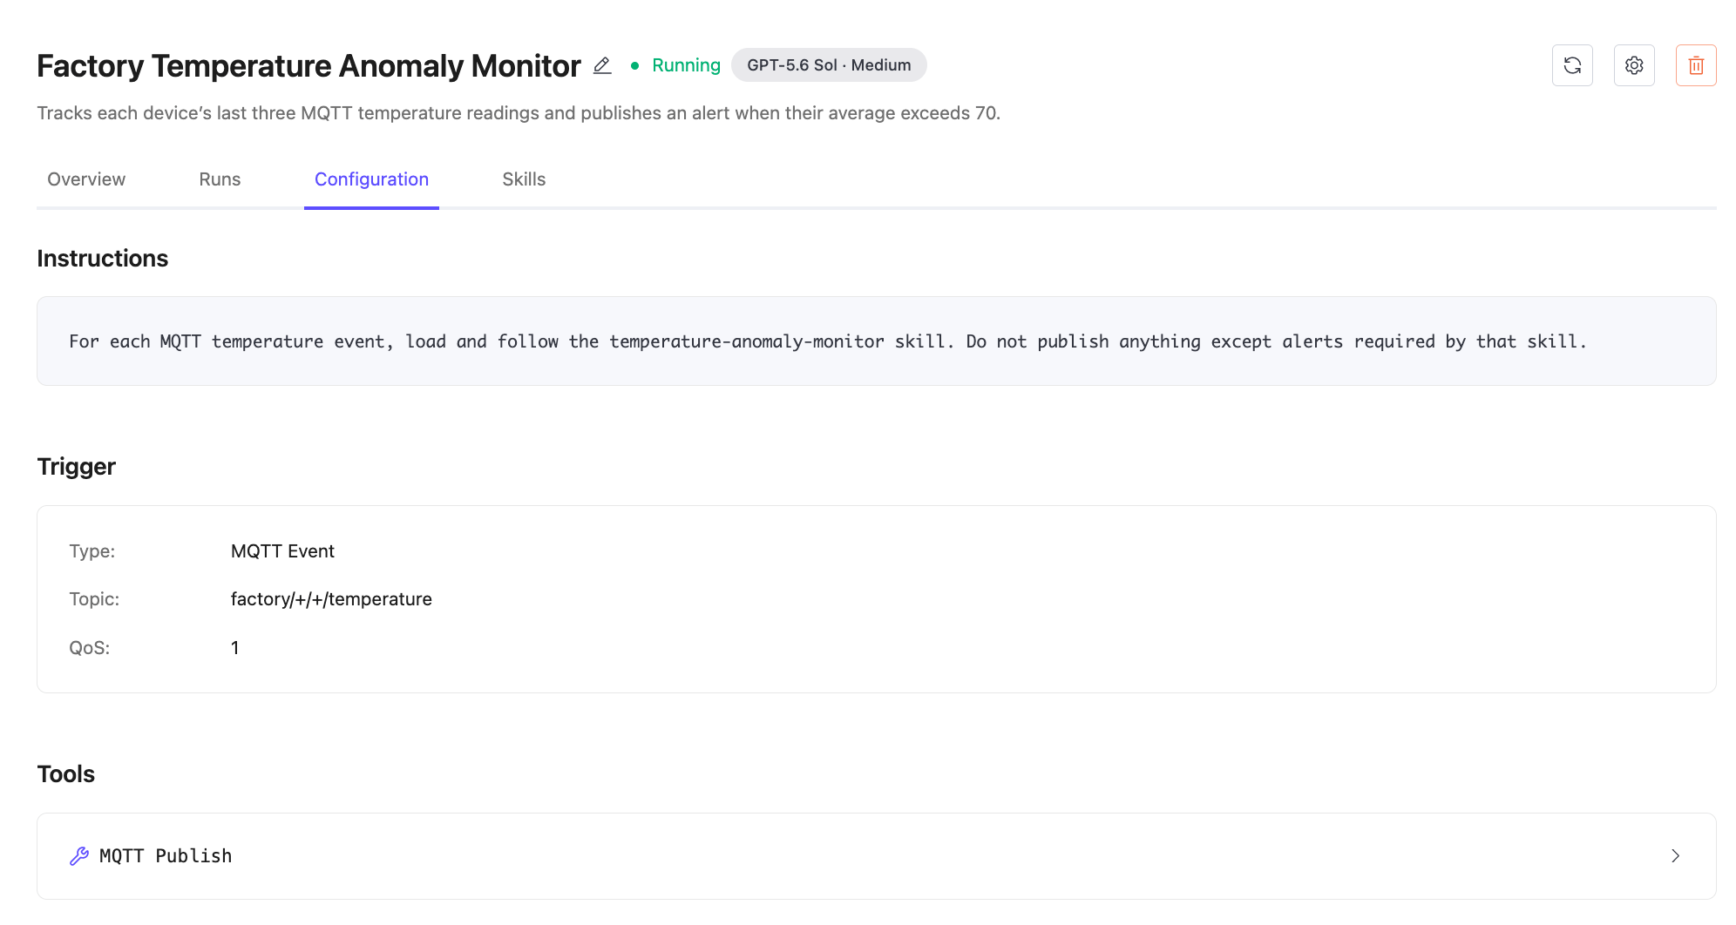Image resolution: width=1736 pixels, height=925 pixels.
Task: Open the Runs tab
Action: (220, 179)
